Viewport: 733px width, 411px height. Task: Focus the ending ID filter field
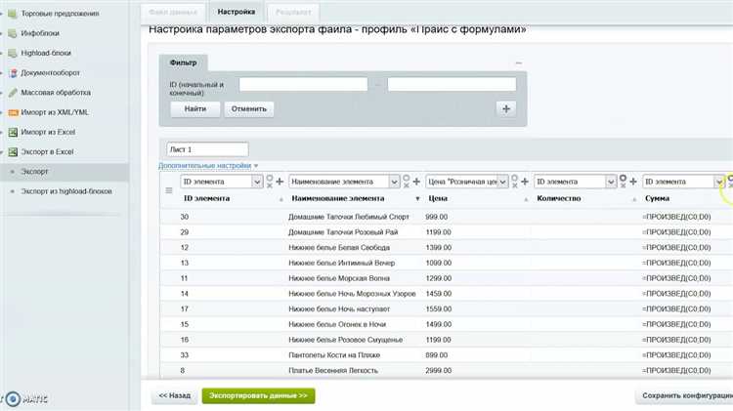point(452,84)
